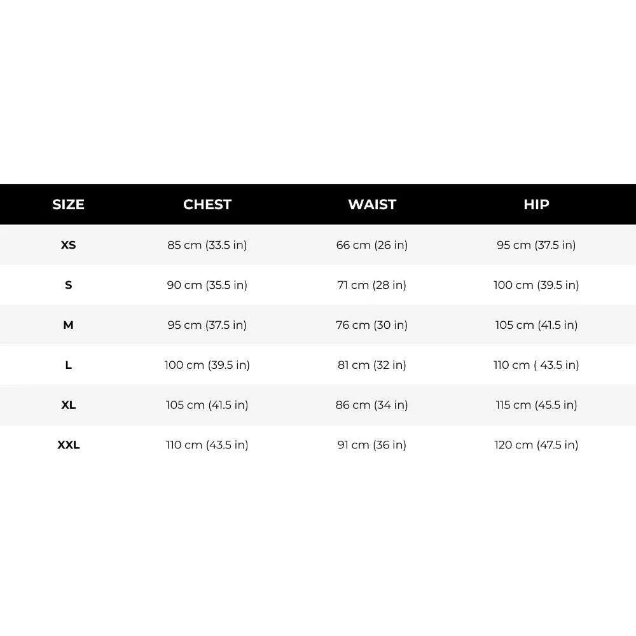Click the 110 cm ( 43.5 in) hip cell
Viewport: 636px width, 636px height.
(x=536, y=365)
